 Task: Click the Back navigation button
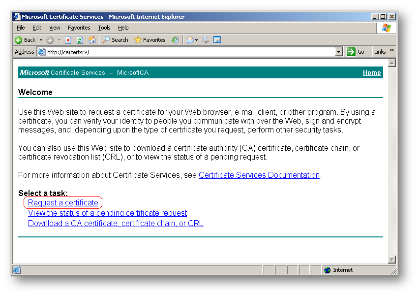point(25,40)
